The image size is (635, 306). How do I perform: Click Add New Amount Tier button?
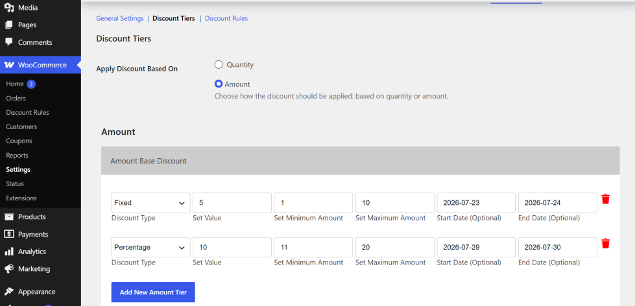[x=153, y=292]
